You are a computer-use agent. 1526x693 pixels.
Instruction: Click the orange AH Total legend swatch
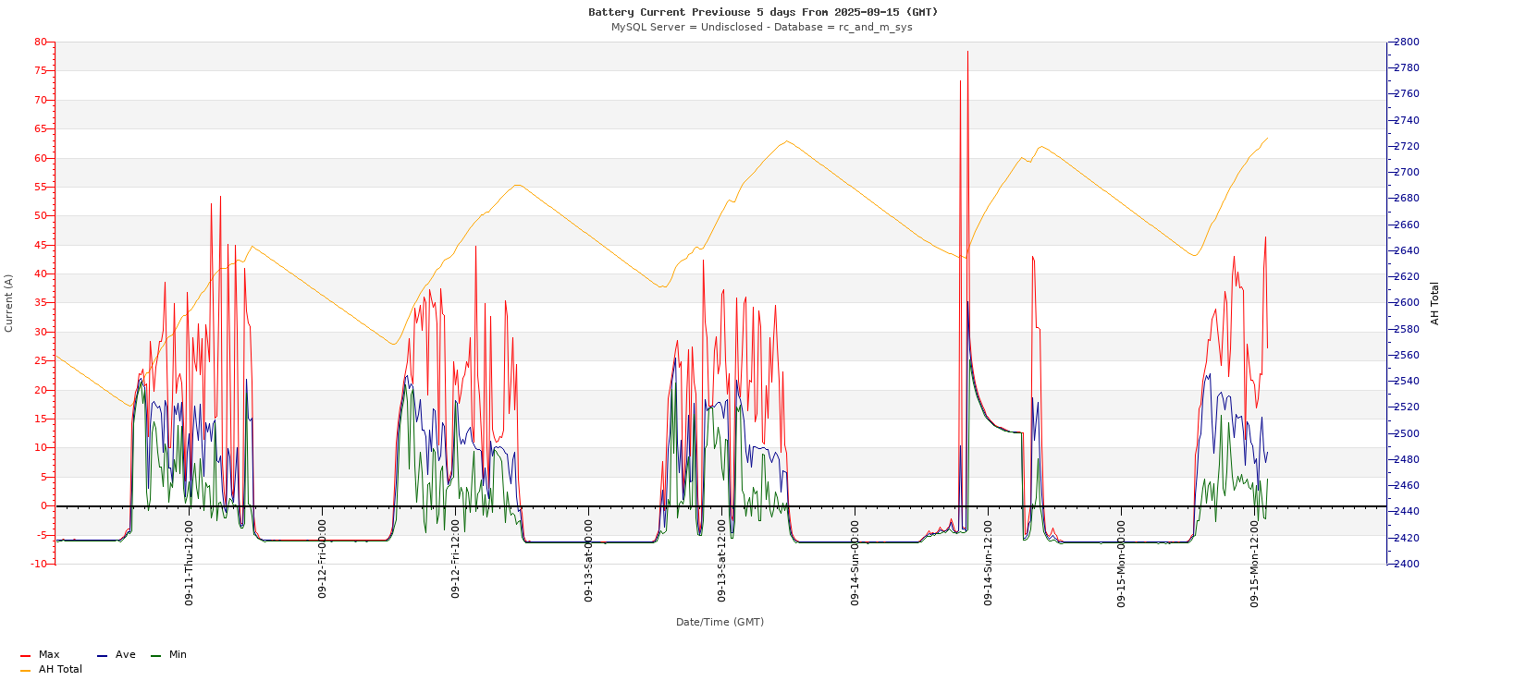pos(25,670)
